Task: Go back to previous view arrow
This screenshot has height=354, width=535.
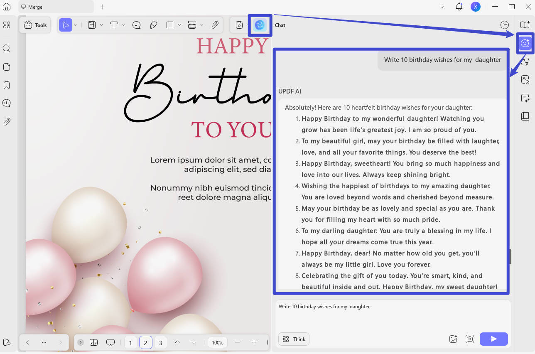Action: [x=27, y=342]
